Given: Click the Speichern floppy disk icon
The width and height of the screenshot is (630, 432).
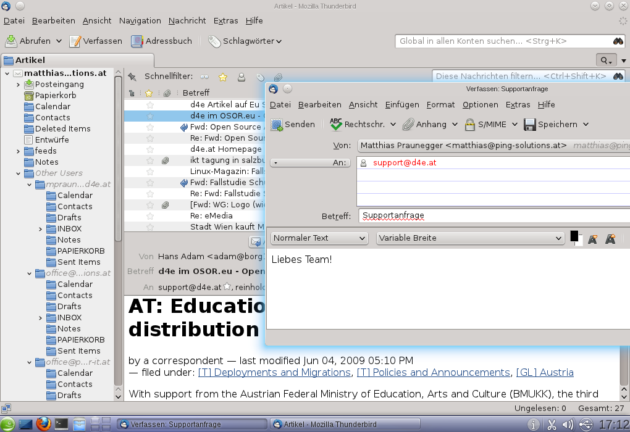Looking at the screenshot, I should pyautogui.click(x=530, y=125).
